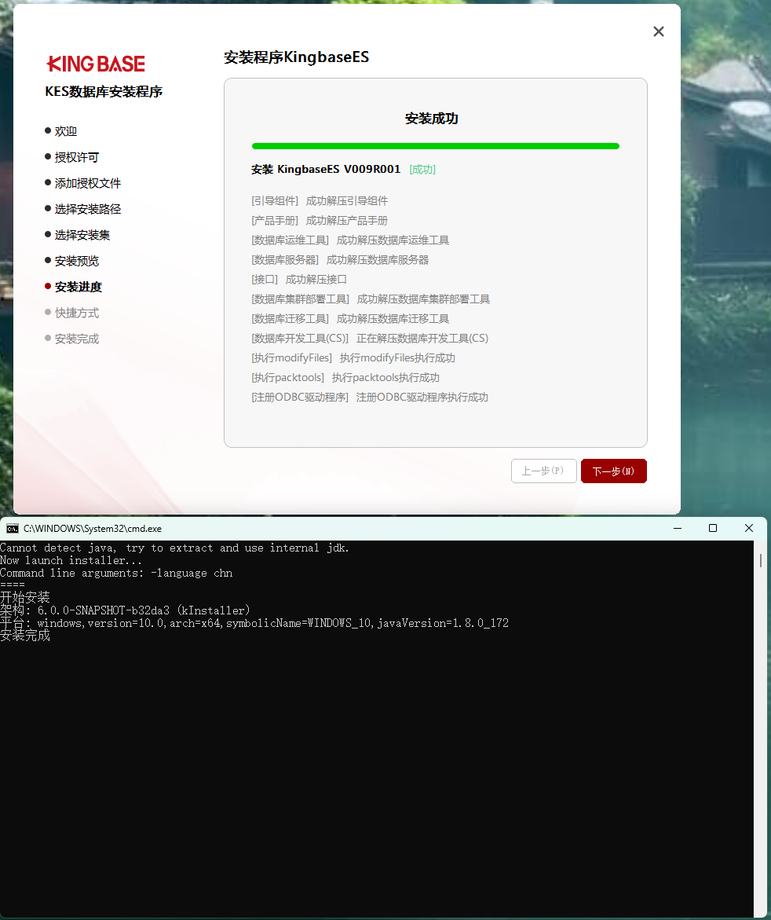771x920 pixels.
Task: Select the 选择安装路径 step in sidebar
Action: (82, 209)
